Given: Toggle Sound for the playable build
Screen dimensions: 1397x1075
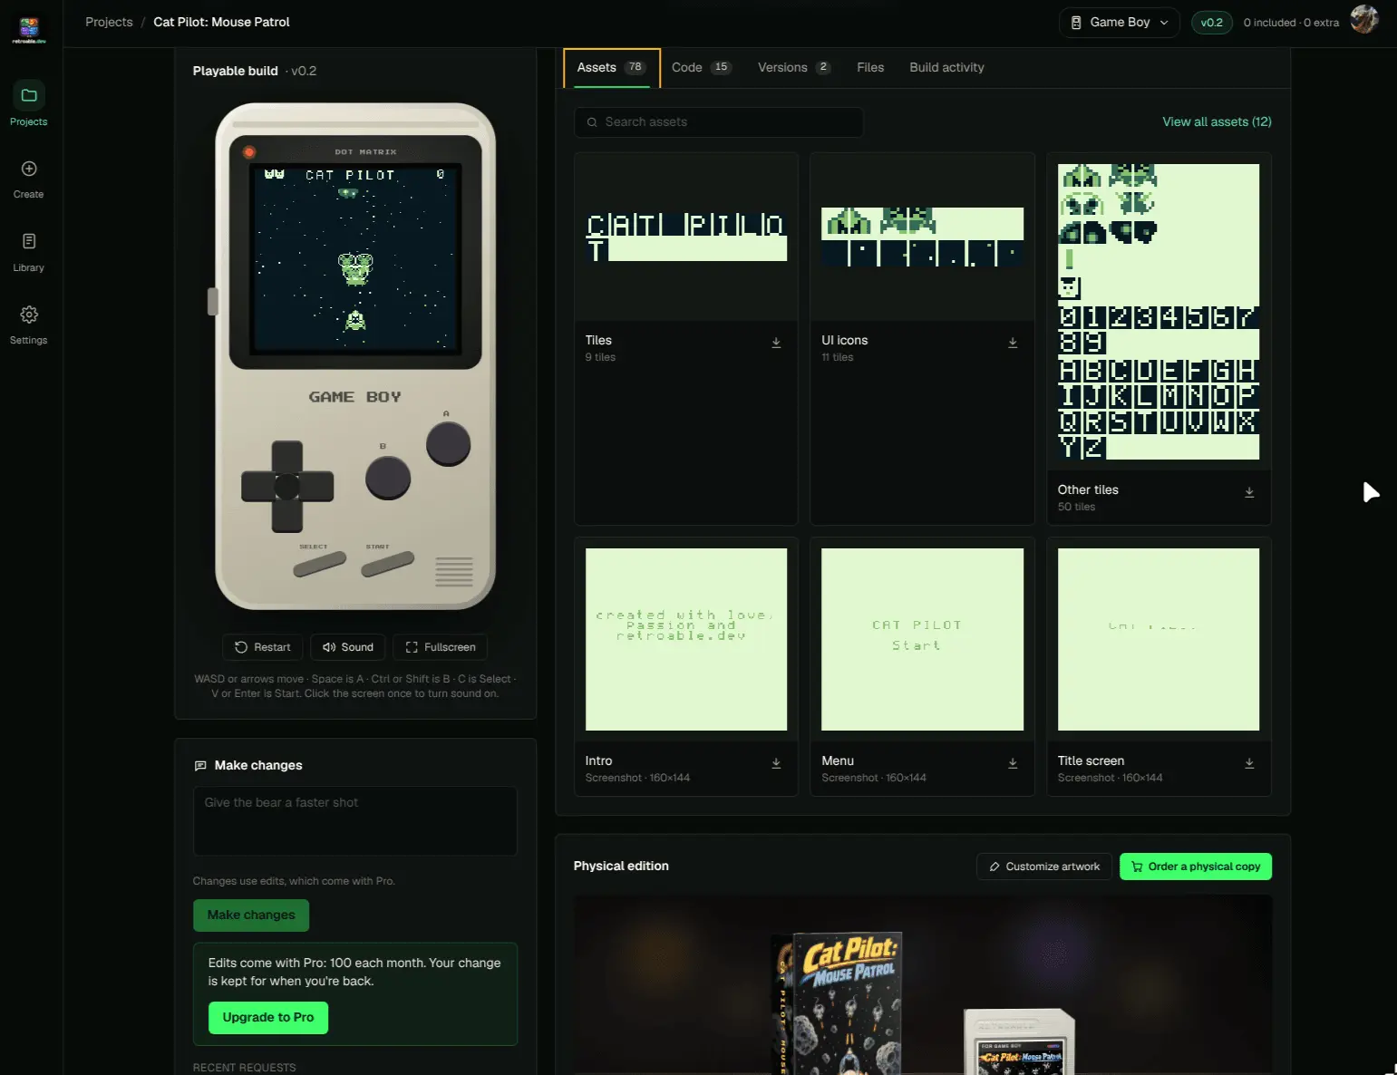Looking at the screenshot, I should click(x=348, y=647).
